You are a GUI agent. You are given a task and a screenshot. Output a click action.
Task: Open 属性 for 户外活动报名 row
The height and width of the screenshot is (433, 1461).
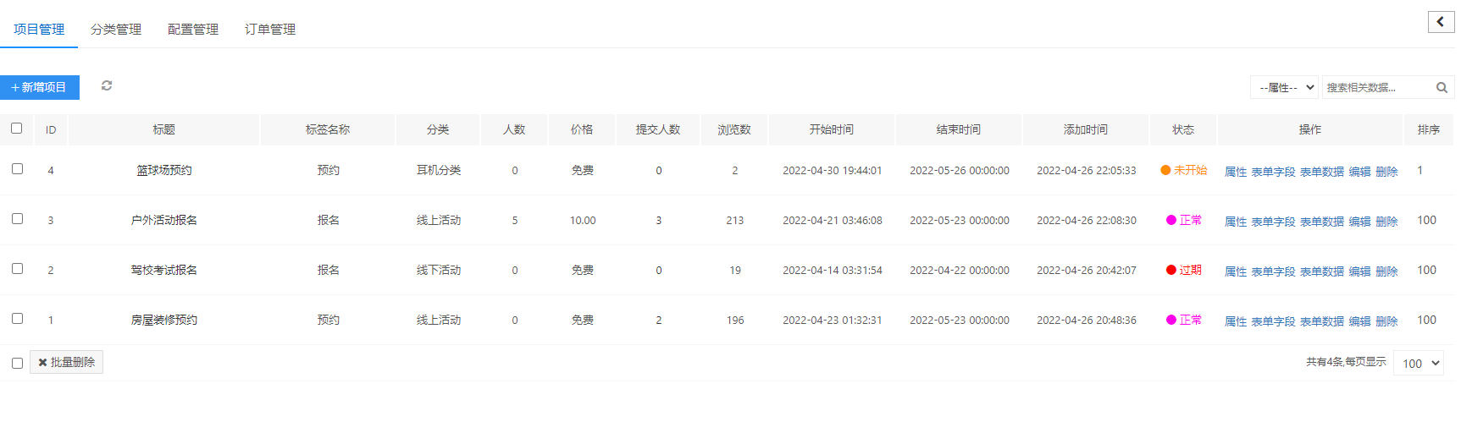[1236, 222]
